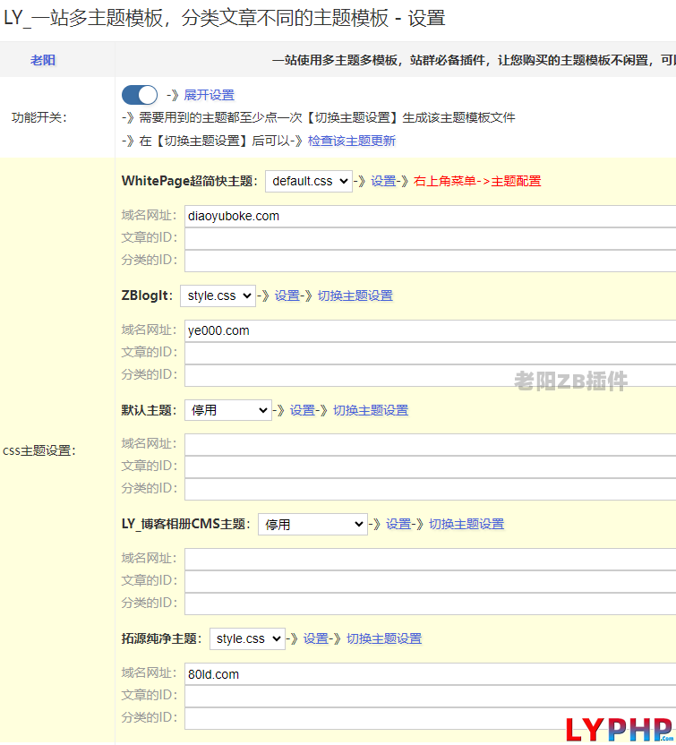Open 设置 link for LY_博客相册CMS主题
The width and height of the screenshot is (676, 745).
coord(398,524)
